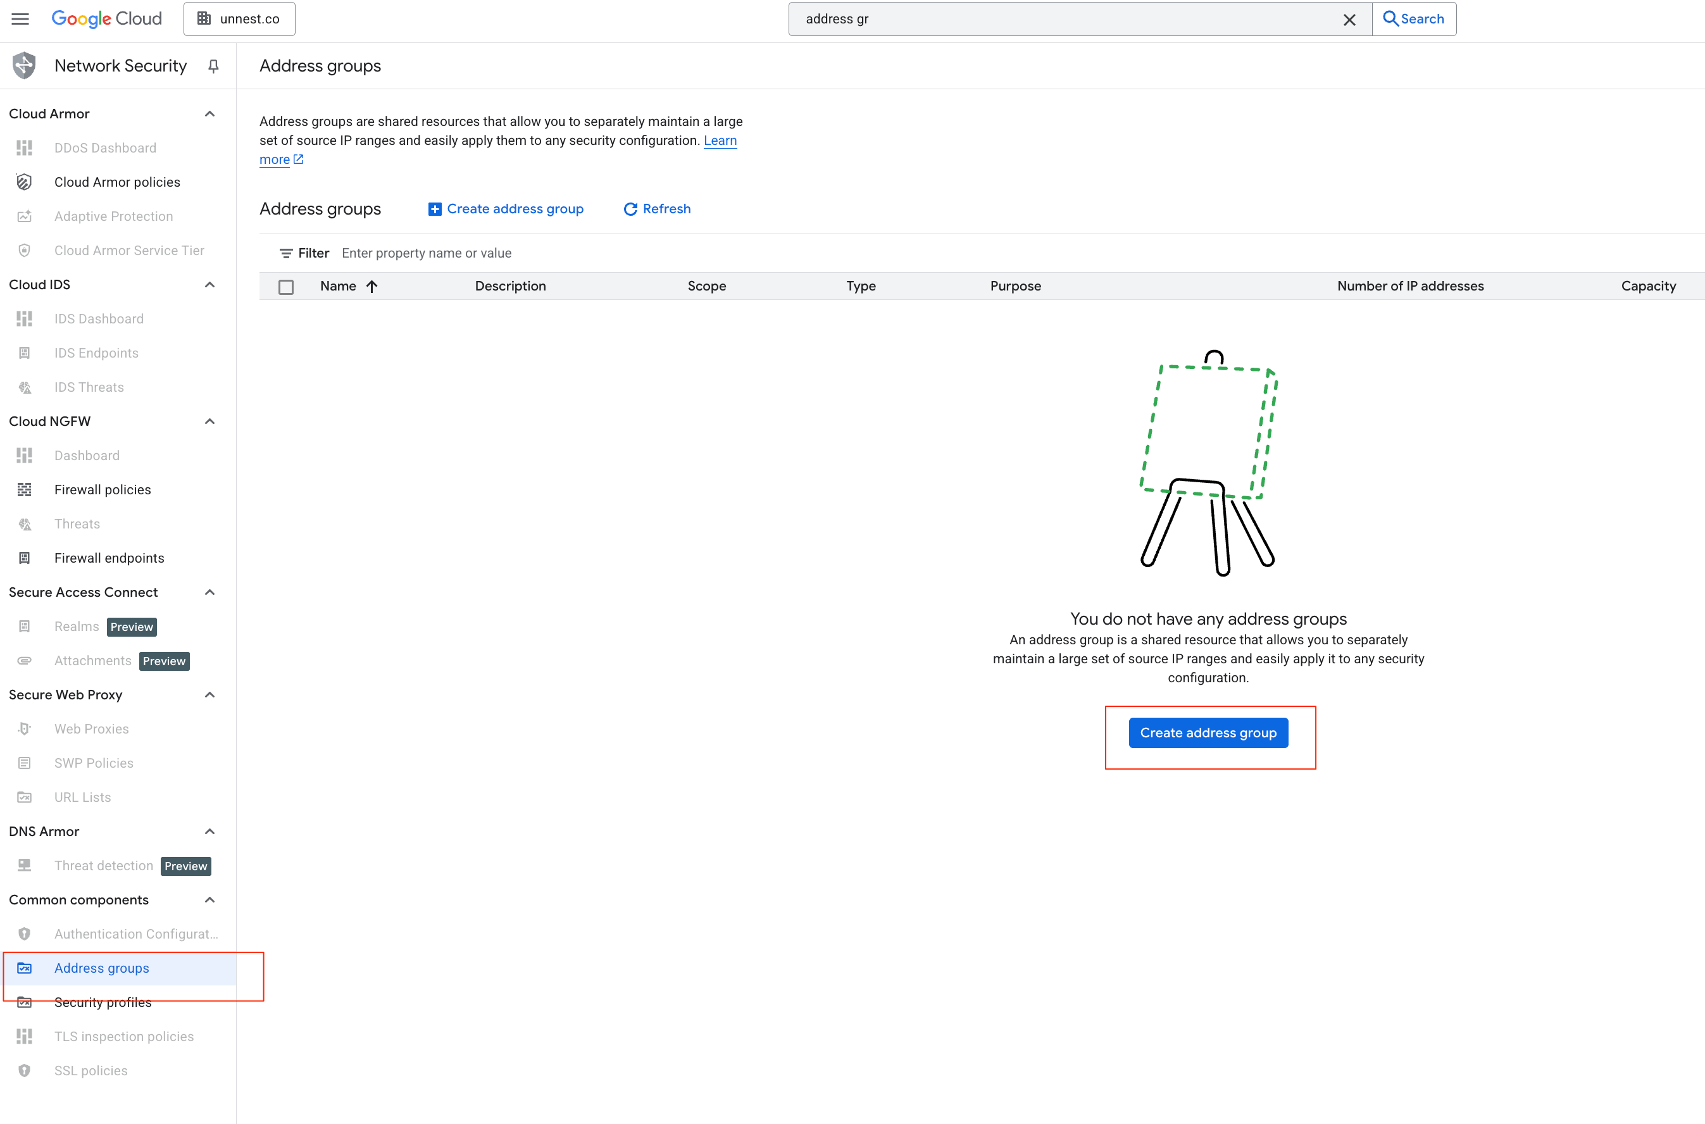Collapse the Cloud Armor section

209,114
